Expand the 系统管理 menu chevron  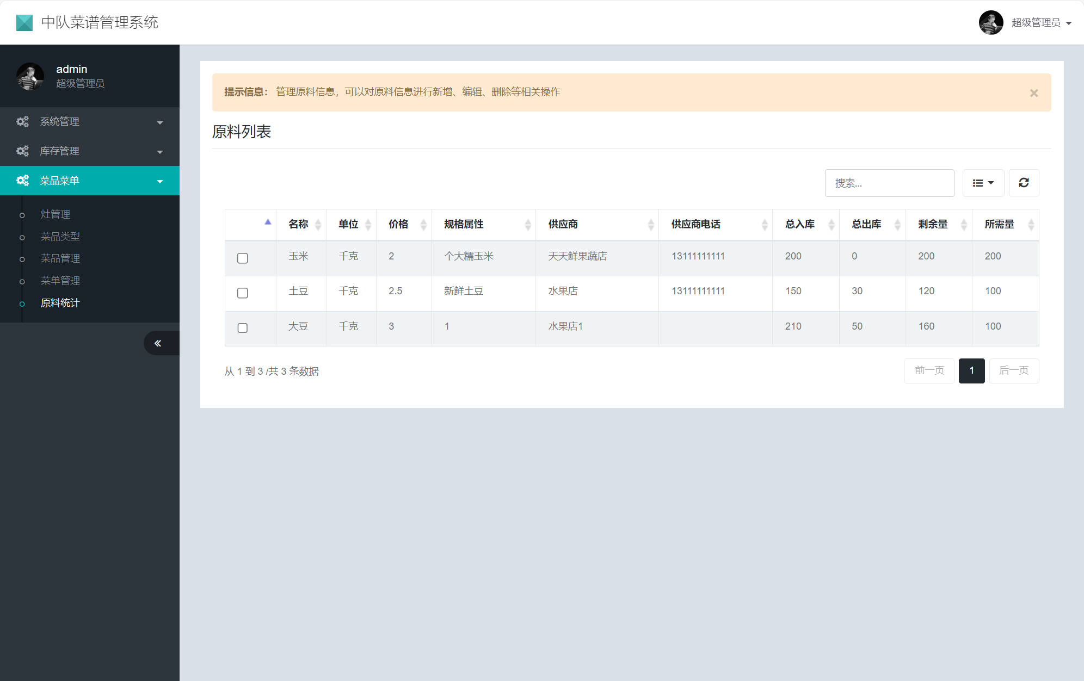(x=160, y=122)
